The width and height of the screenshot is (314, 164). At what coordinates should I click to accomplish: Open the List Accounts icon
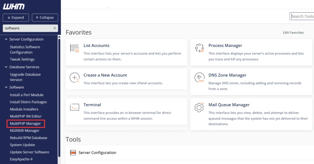tap(75, 48)
